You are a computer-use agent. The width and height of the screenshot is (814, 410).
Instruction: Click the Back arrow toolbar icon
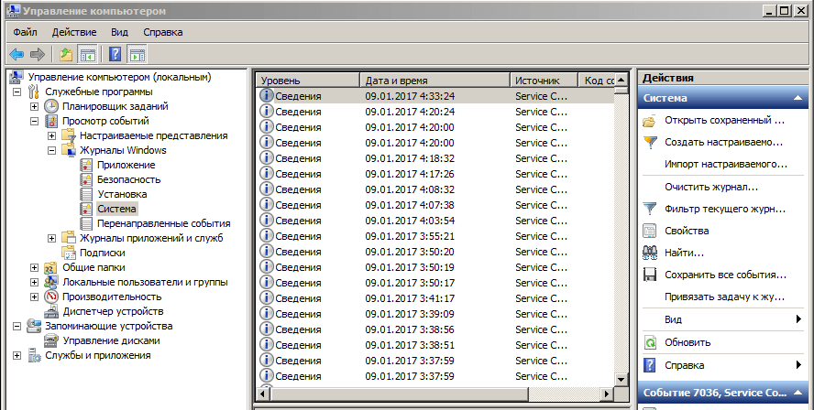click(16, 54)
